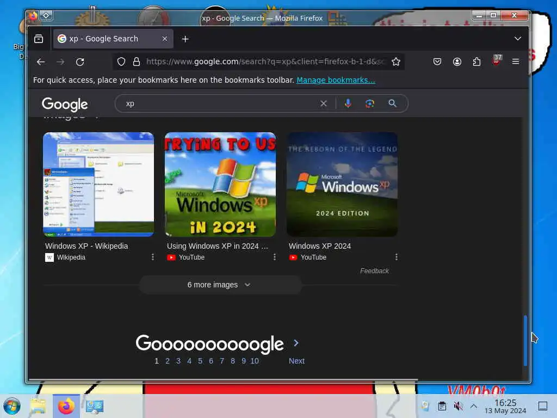Open Windows XP - Wikipedia result title
This screenshot has height=418, width=557.
coord(86,246)
